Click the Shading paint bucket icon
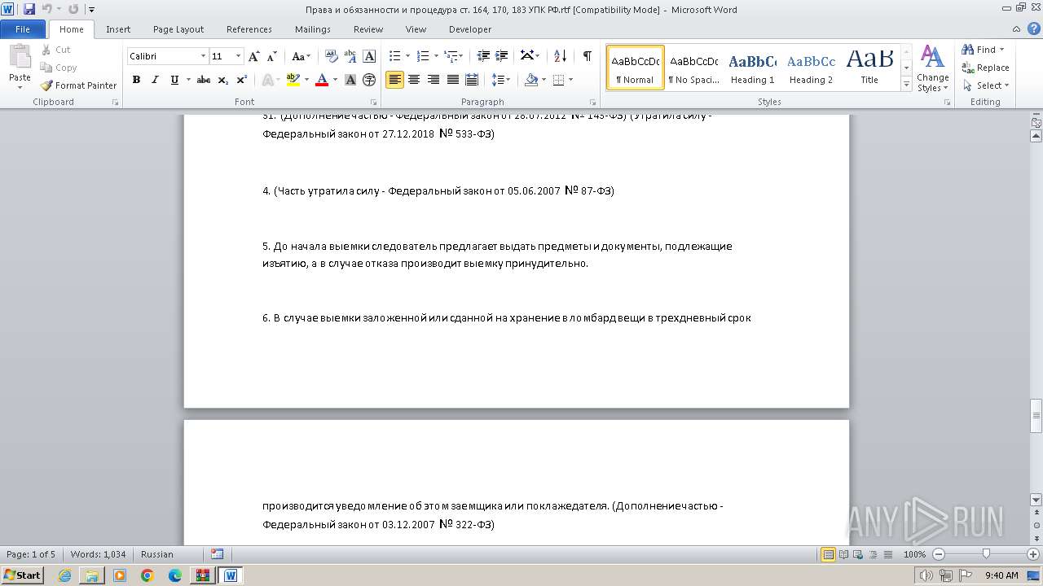This screenshot has width=1043, height=586. (x=531, y=80)
